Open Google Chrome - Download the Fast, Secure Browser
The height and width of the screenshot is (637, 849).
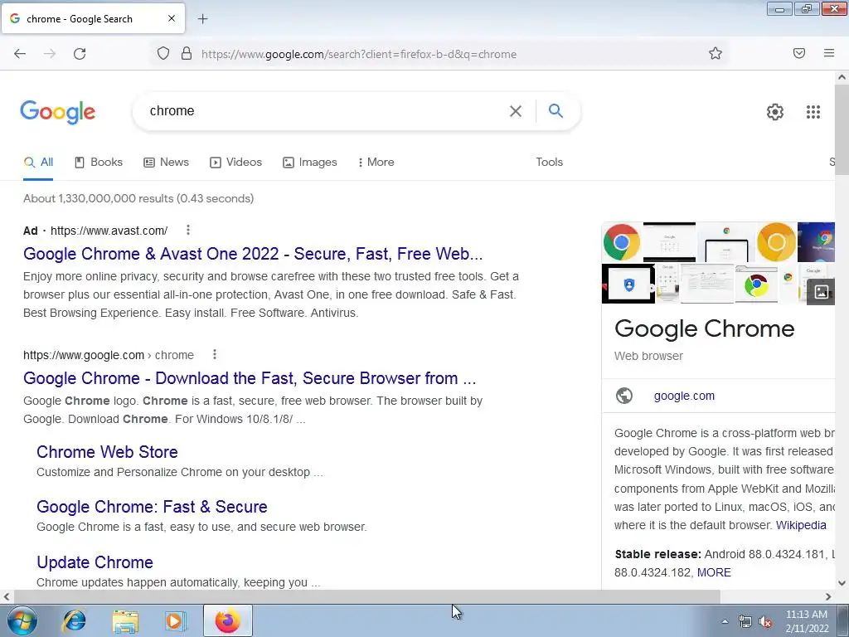click(250, 378)
